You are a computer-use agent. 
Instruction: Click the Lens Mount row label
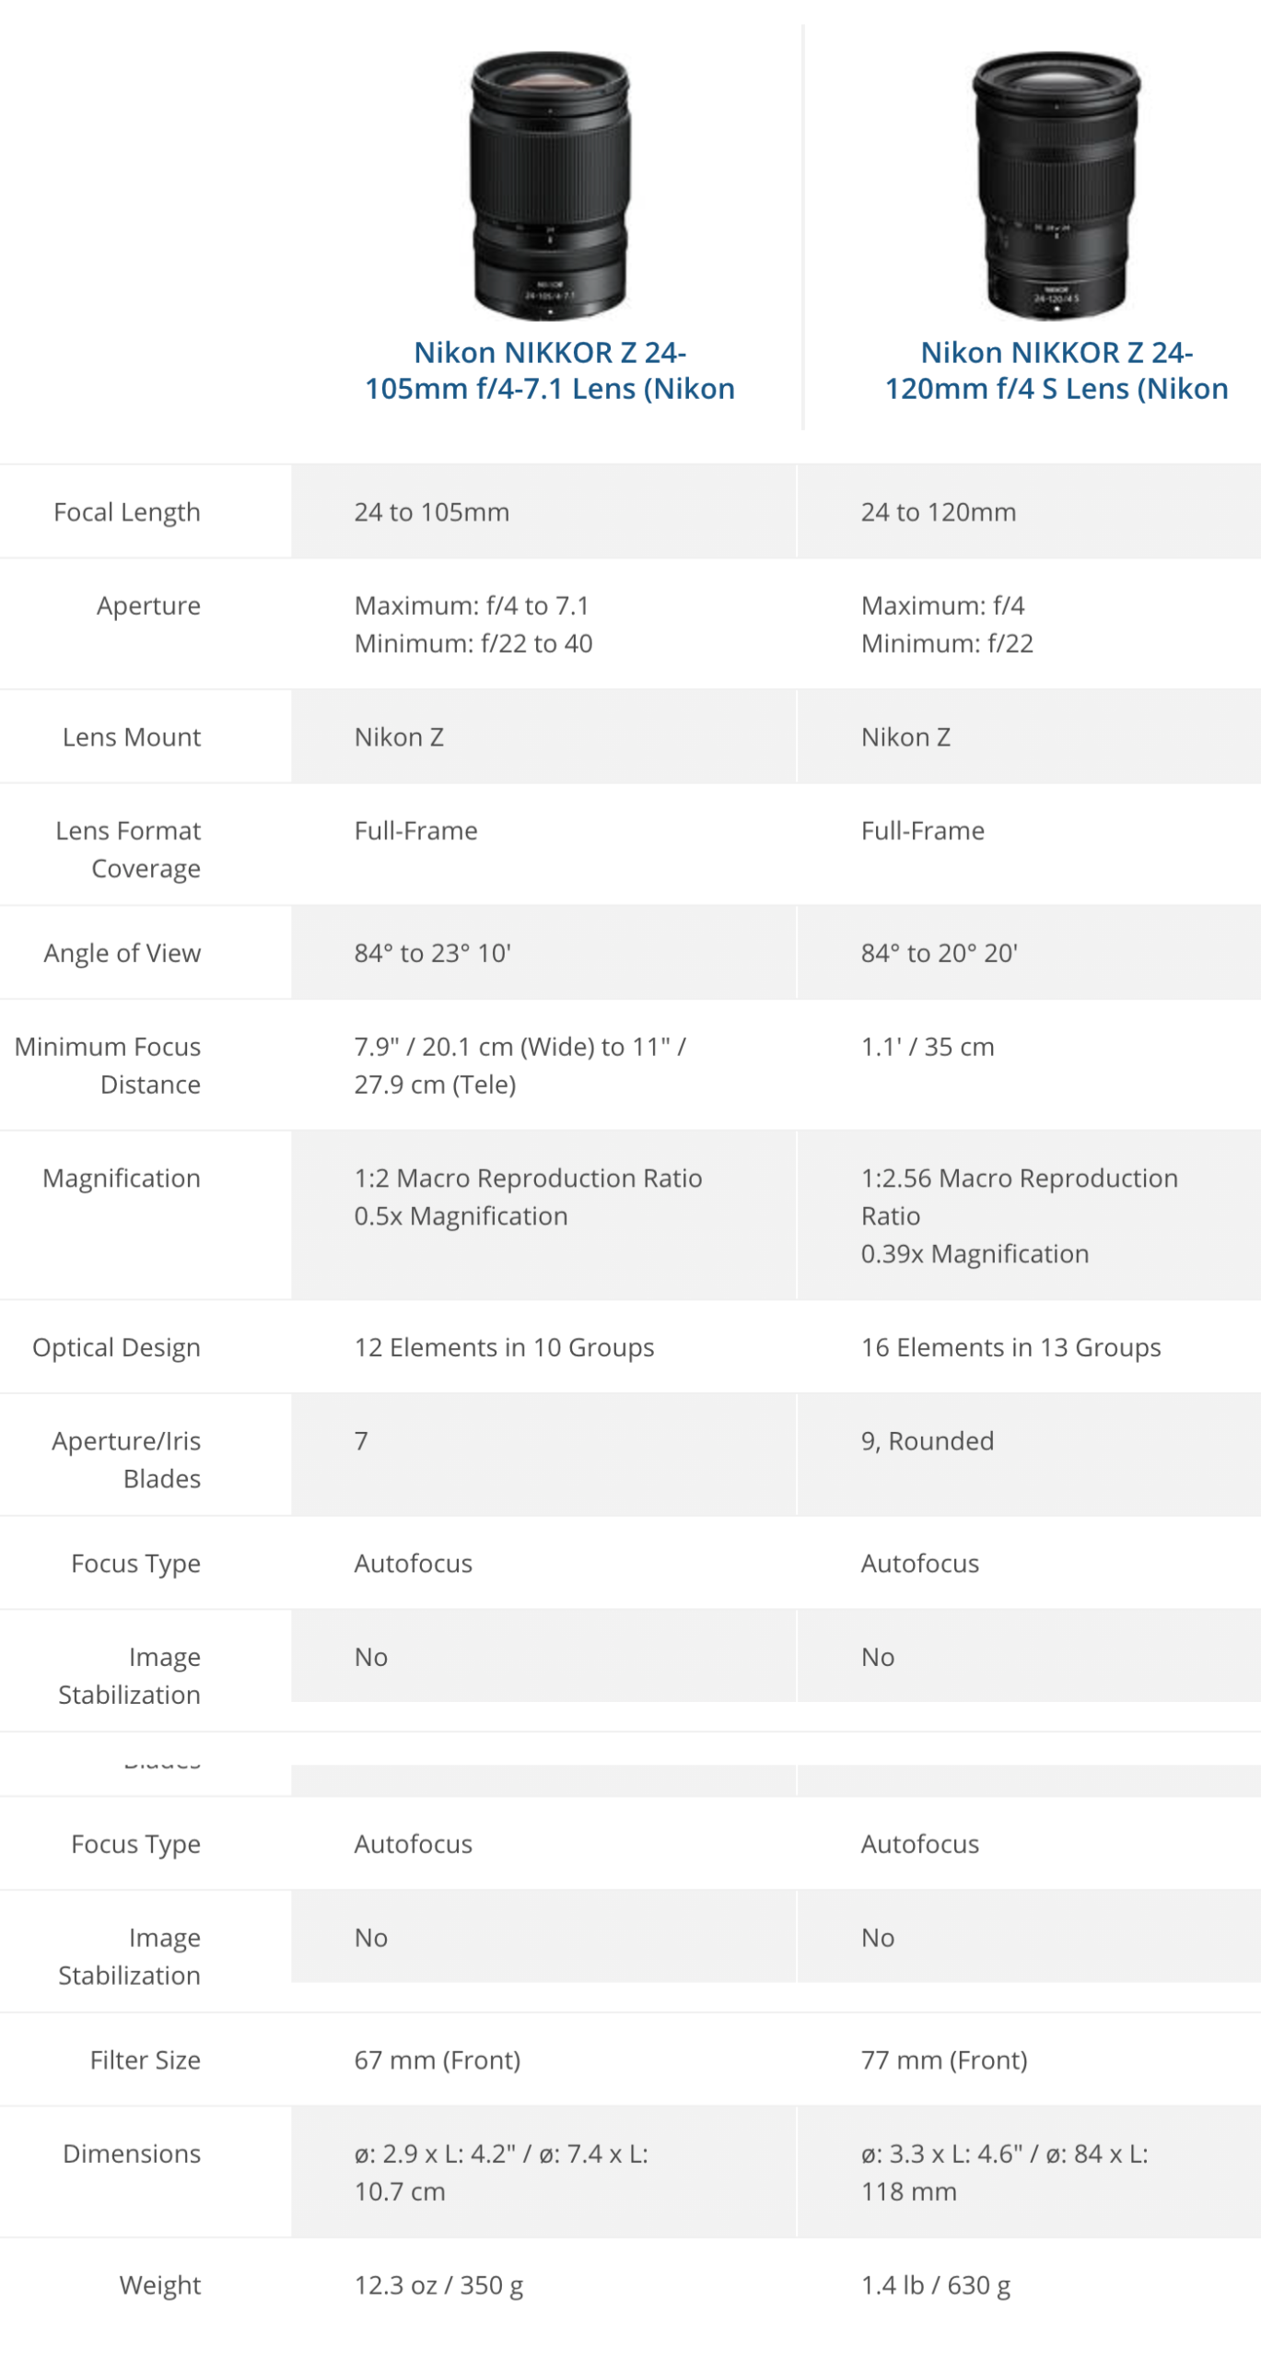[x=132, y=737]
